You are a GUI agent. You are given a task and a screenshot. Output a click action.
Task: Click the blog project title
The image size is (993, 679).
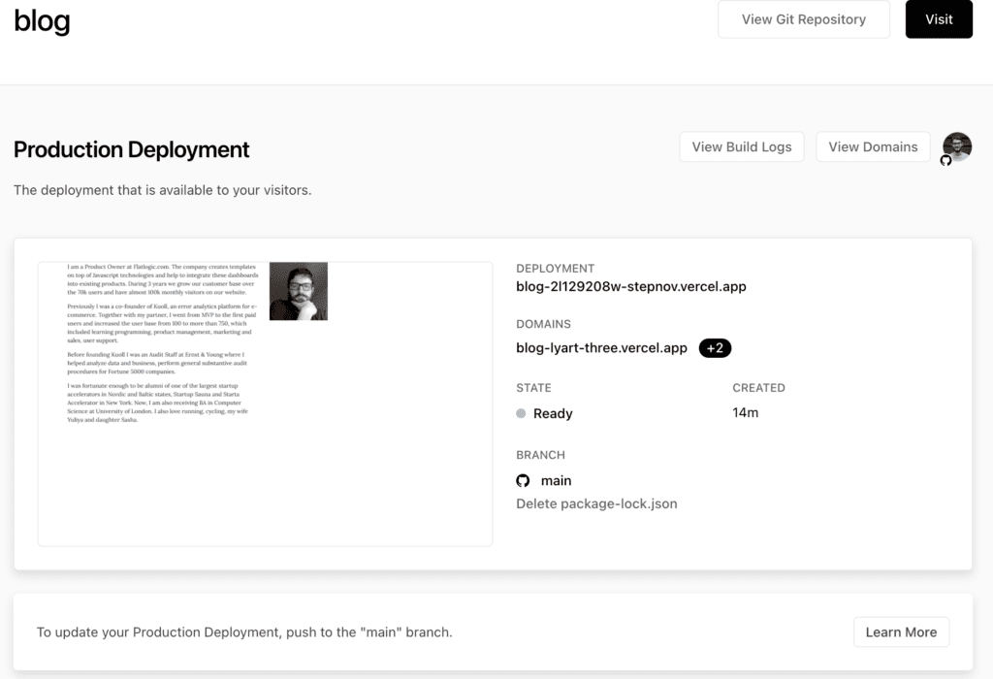tap(42, 21)
